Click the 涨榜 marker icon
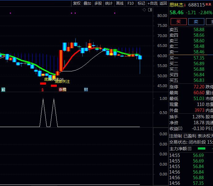Viewport: 213px width, 186px height. (62, 90)
